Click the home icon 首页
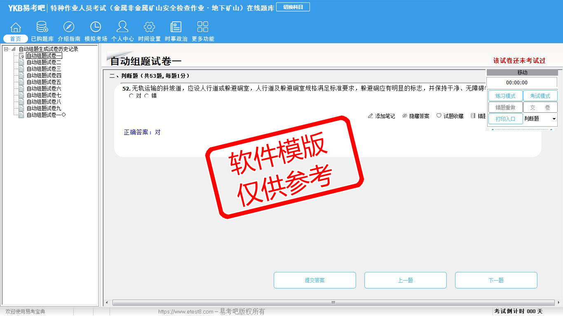Screen dimensions: 563x316 (x=16, y=28)
